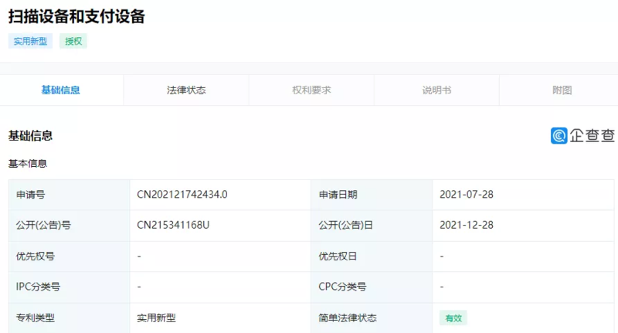Click the 优先权号 label cell
This screenshot has width=618, height=333.
coord(70,257)
